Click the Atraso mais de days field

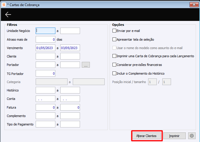[x=46, y=39]
